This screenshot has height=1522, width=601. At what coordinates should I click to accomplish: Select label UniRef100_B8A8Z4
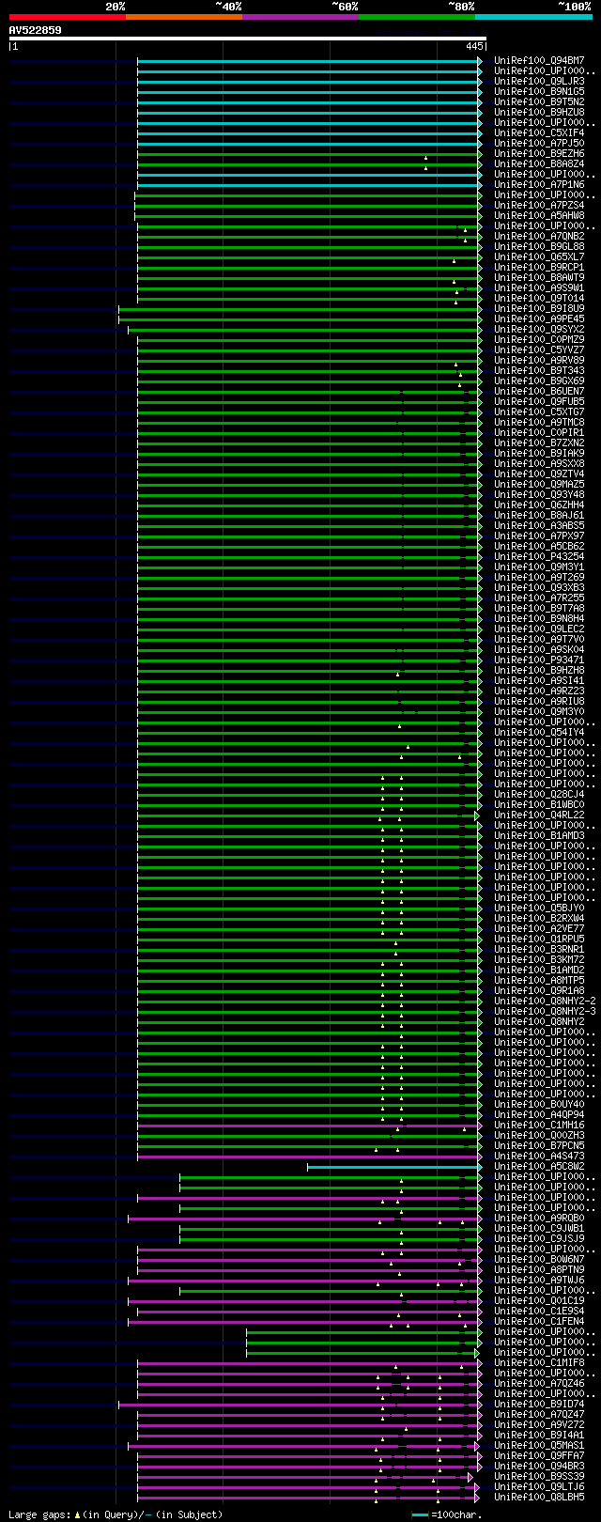539,164
